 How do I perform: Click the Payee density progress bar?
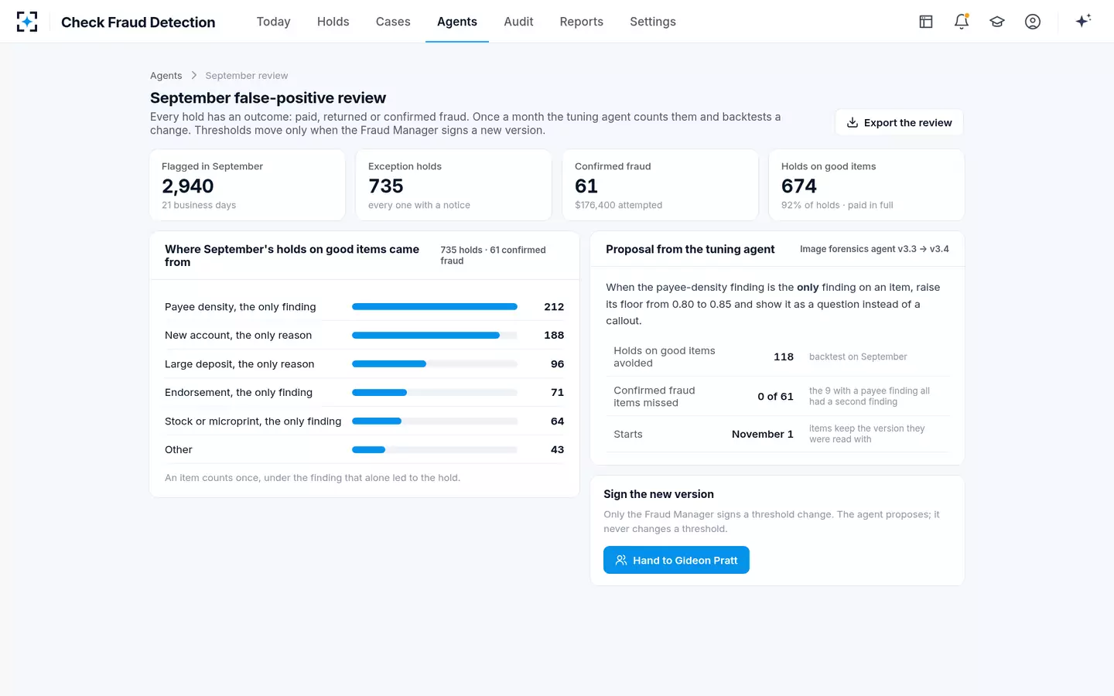pos(435,306)
